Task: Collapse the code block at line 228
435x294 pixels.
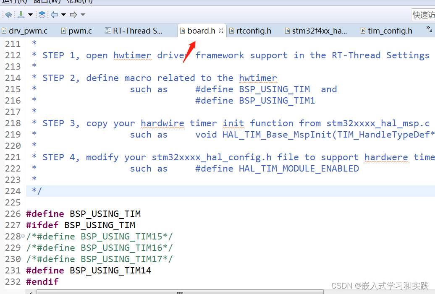Action: point(23,236)
